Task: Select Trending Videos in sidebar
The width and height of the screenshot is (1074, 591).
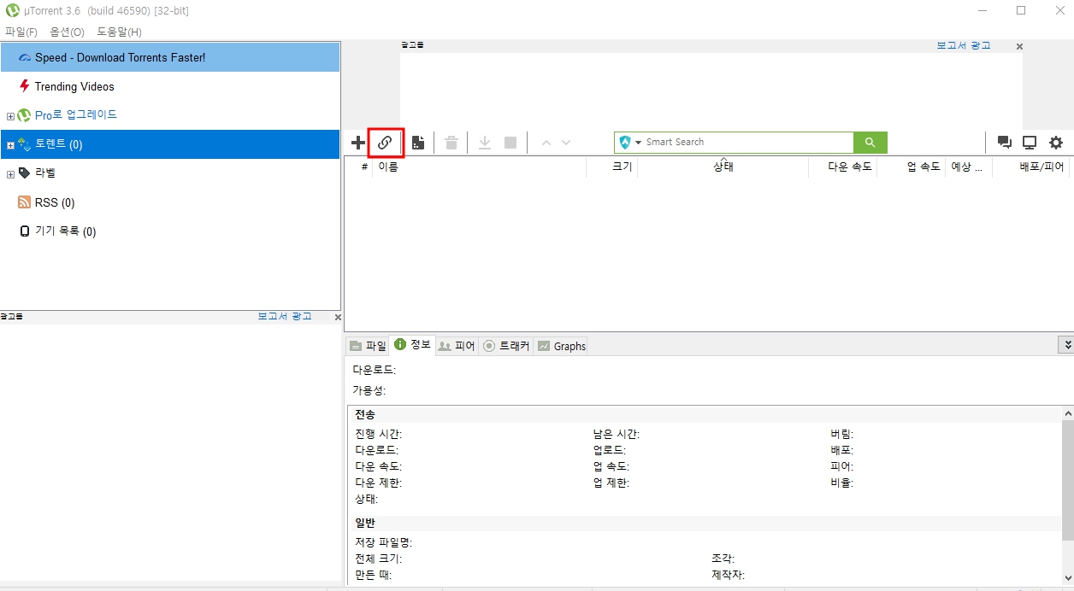Action: click(170, 86)
